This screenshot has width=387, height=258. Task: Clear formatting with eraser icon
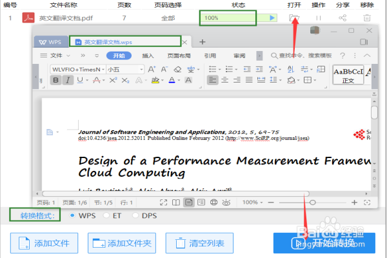tap(177, 70)
